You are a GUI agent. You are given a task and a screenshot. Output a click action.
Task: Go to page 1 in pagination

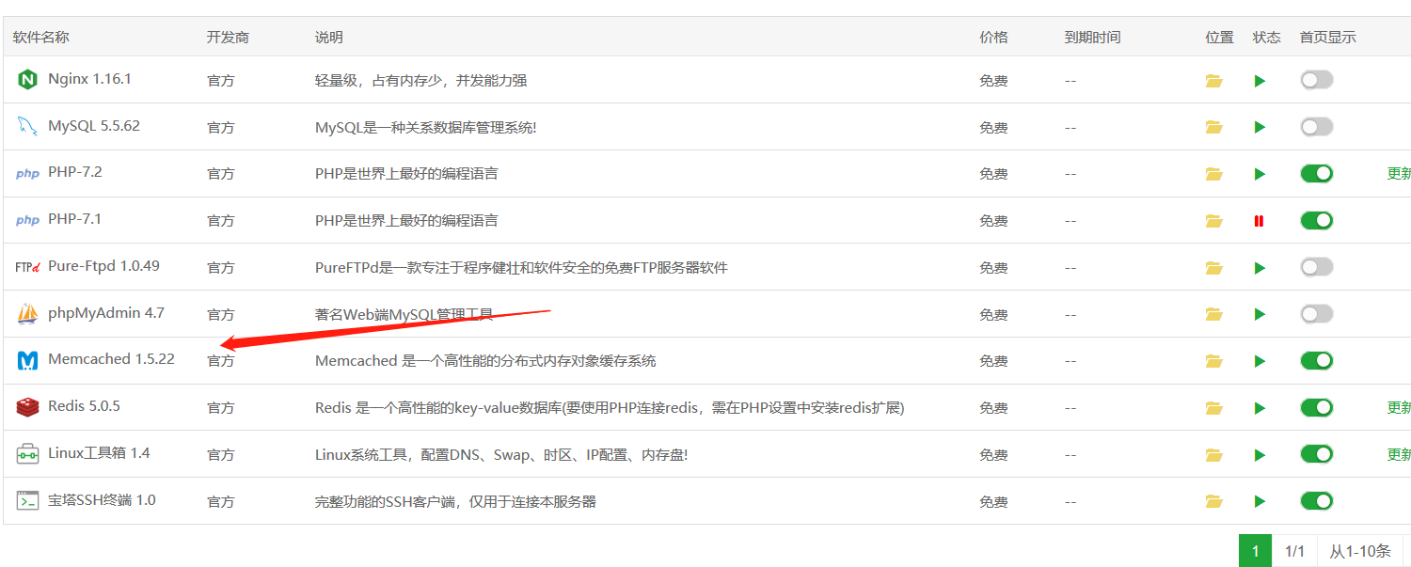click(x=1255, y=551)
